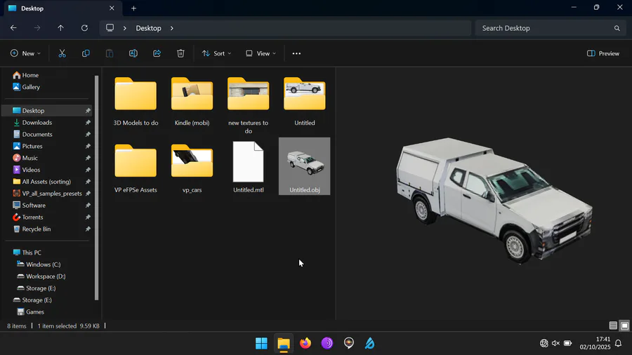Refresh the current folder view

click(84, 28)
